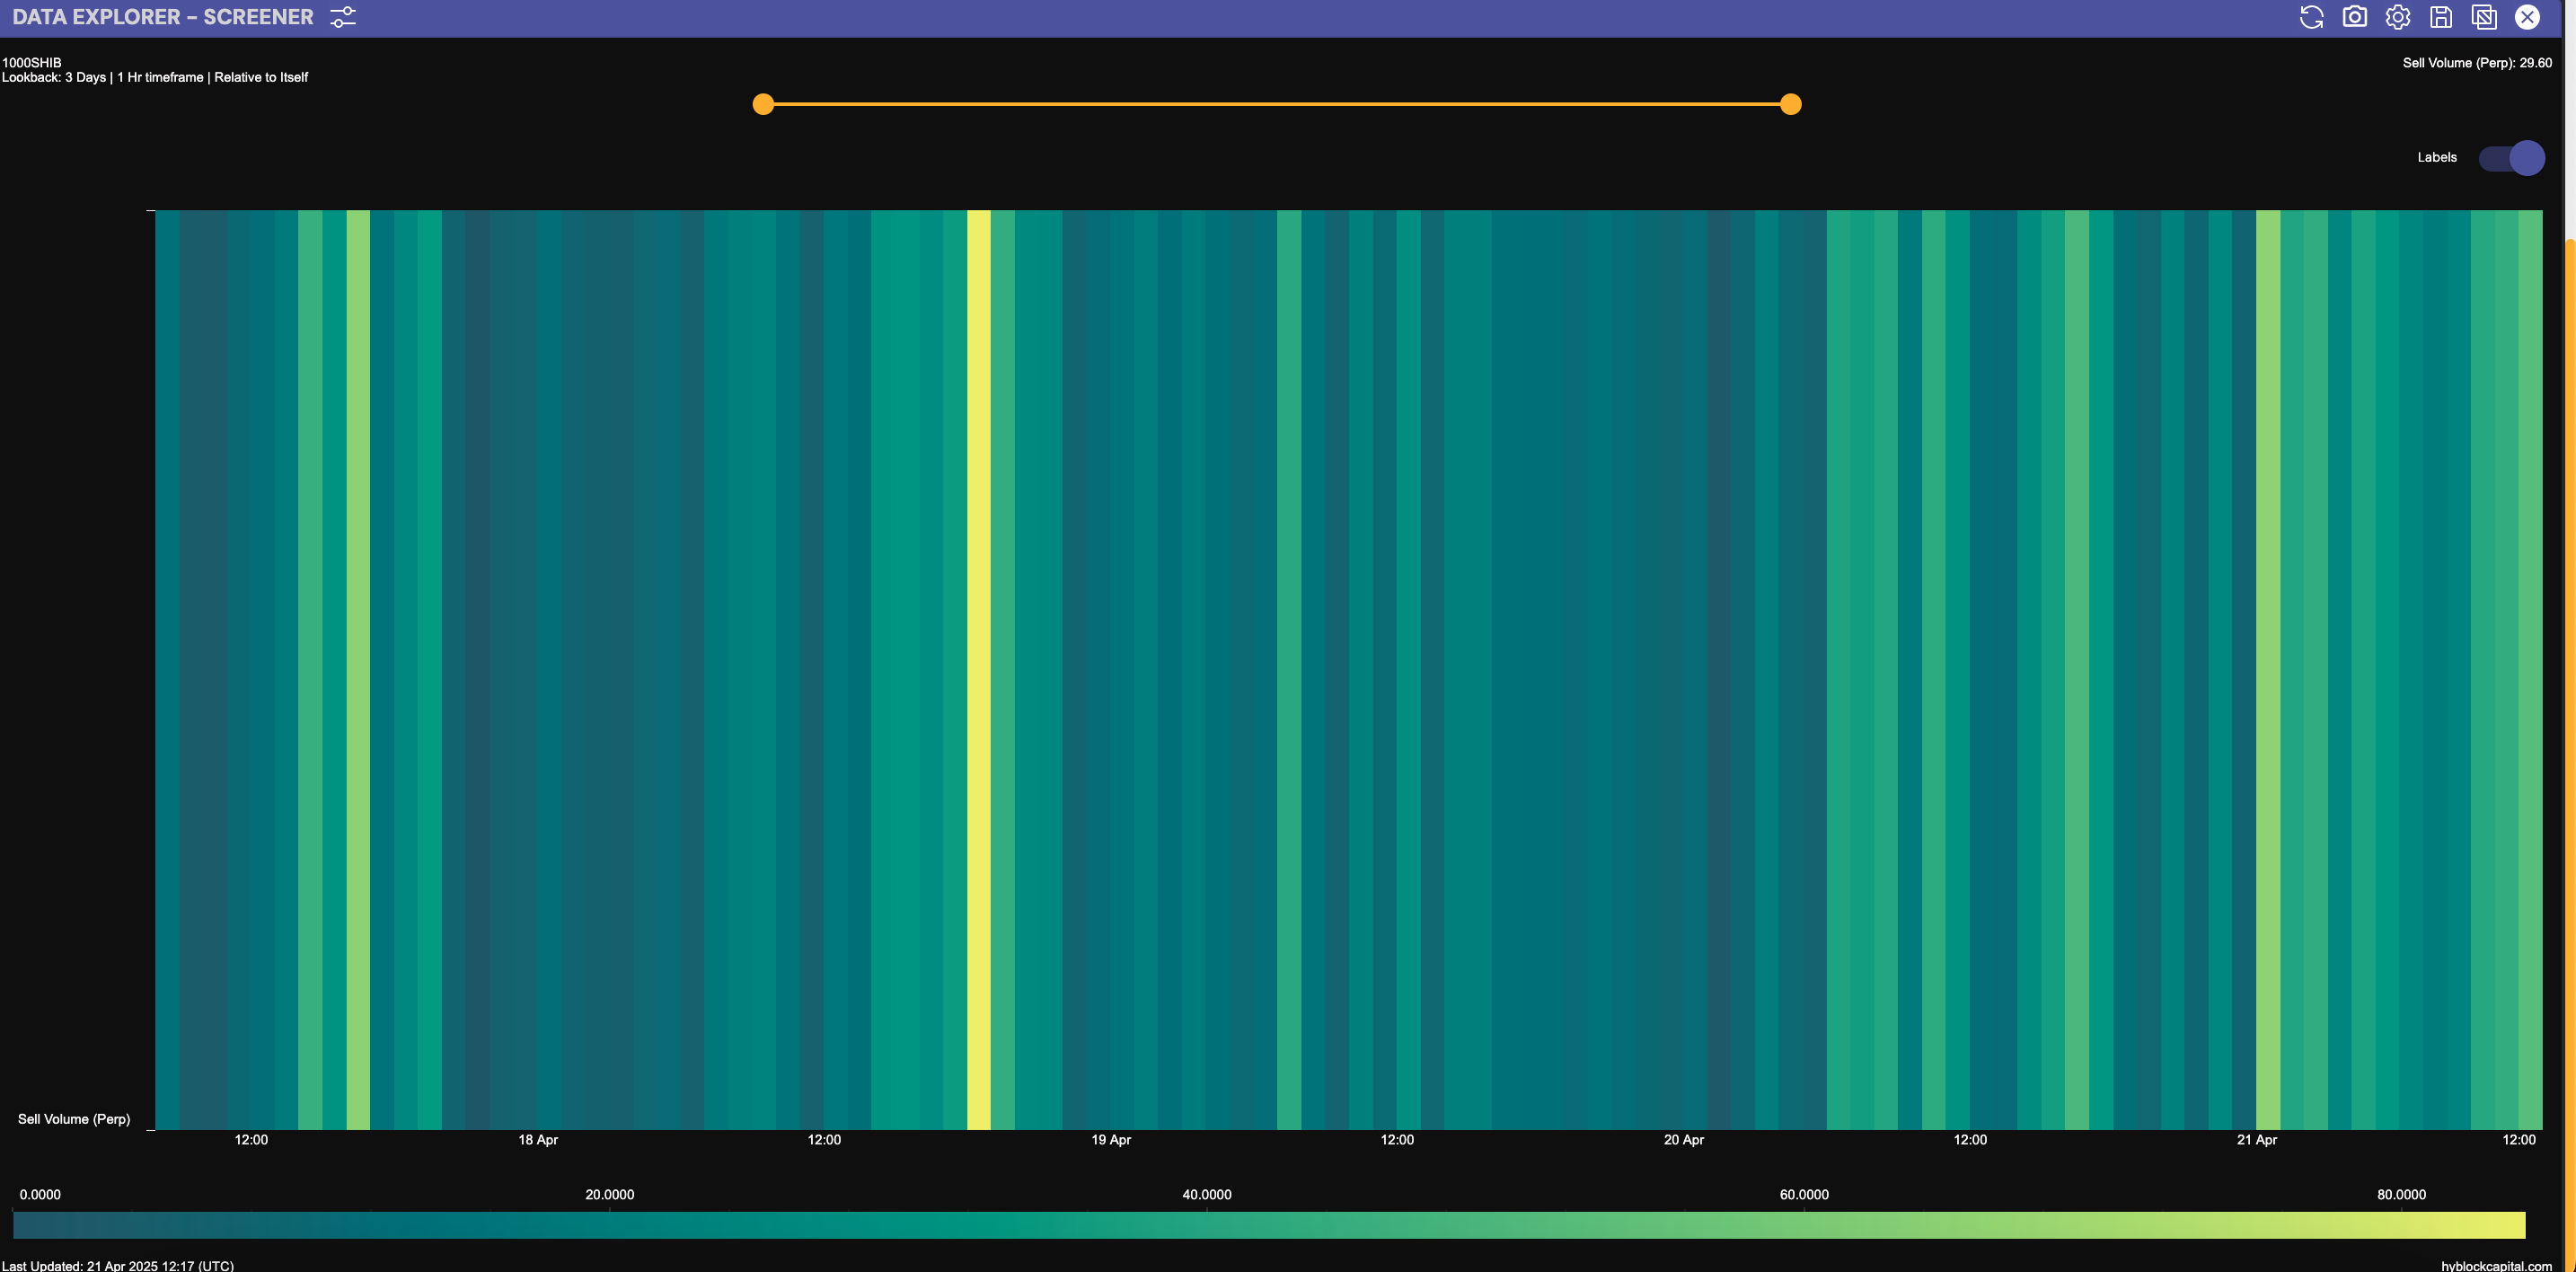The image size is (2576, 1272).
Task: Click the right orange range slider handle
Action: click(1791, 104)
